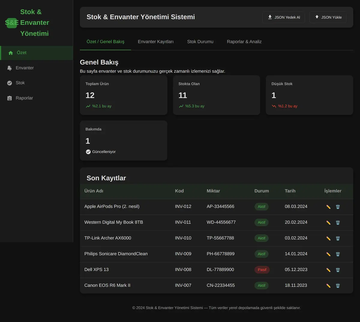Edit the Canon EOS R6 Mark II row

[328, 286]
